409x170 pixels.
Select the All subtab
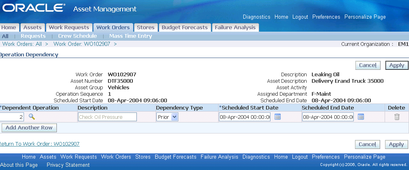tap(5, 36)
